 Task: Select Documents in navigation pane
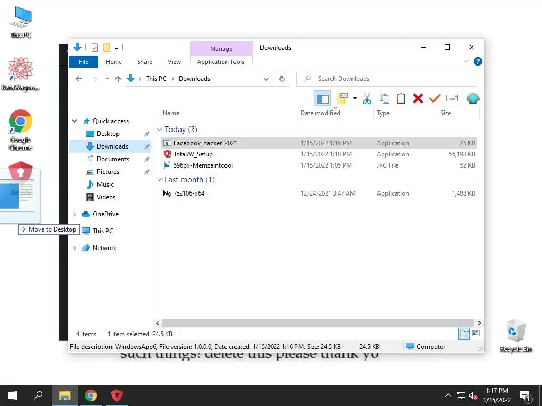coord(113,159)
